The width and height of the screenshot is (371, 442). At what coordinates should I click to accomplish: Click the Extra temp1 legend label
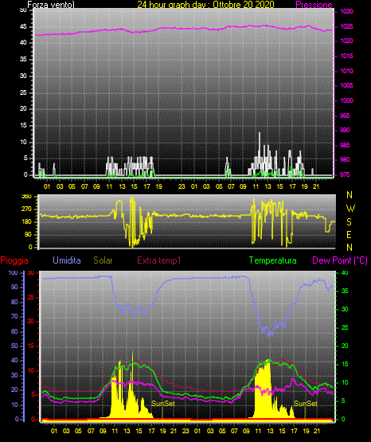pos(159,260)
